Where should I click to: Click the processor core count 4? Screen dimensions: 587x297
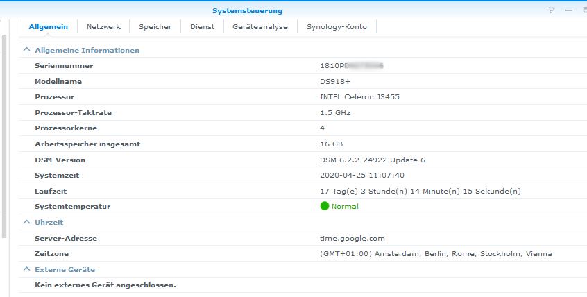[322, 128]
